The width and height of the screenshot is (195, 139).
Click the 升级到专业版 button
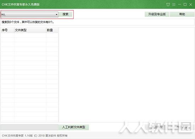[x=157, y=14]
